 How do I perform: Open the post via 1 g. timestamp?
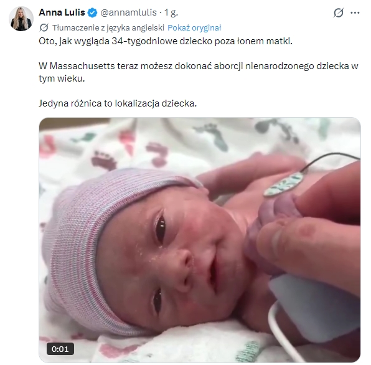pyautogui.click(x=171, y=12)
